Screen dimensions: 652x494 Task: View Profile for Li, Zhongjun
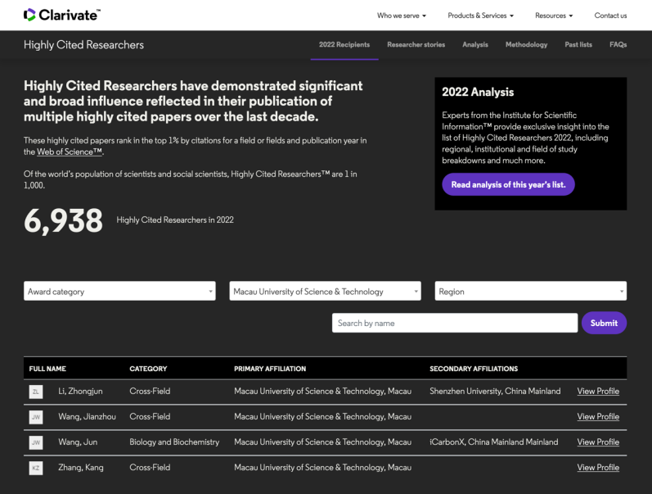pyautogui.click(x=598, y=391)
